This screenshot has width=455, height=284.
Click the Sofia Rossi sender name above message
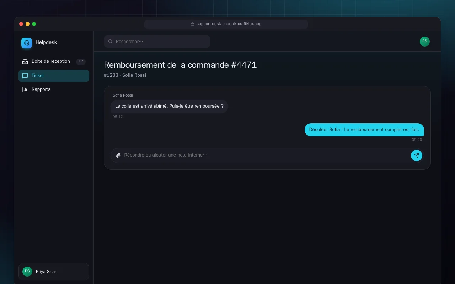point(123,95)
